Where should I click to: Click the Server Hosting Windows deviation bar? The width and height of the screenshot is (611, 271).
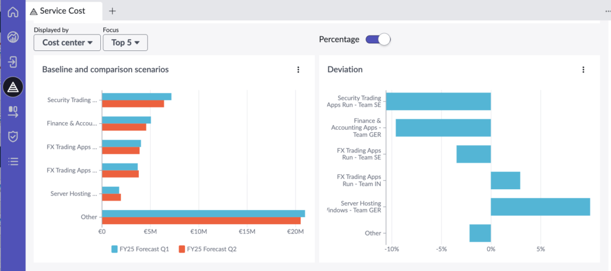[540, 207]
